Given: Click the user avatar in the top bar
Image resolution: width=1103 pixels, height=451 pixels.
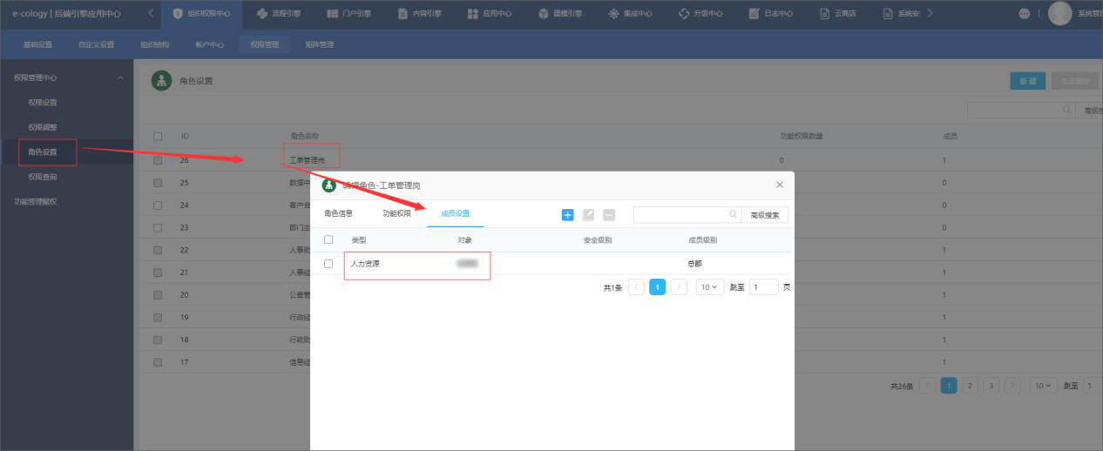Looking at the screenshot, I should click(1059, 13).
